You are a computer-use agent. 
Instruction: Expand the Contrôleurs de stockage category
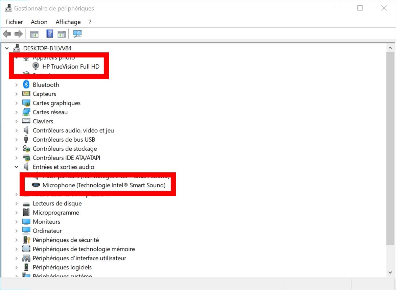pos(17,149)
